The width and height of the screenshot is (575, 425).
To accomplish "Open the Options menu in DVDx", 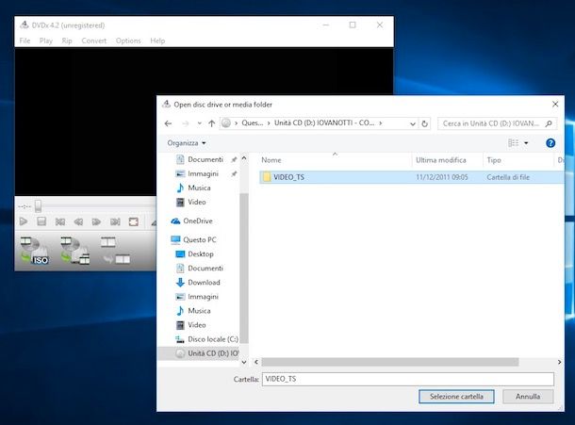I will coord(128,41).
